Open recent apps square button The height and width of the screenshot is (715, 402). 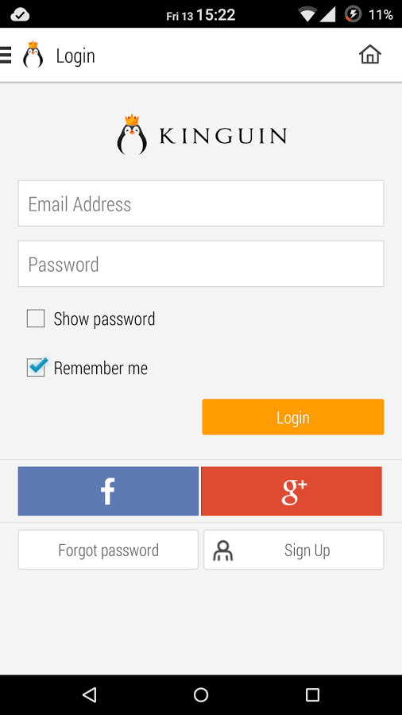(x=313, y=694)
